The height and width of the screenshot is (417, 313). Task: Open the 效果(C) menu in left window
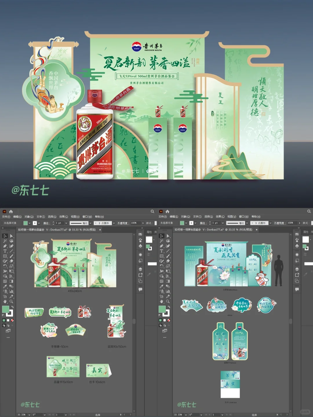(64, 217)
